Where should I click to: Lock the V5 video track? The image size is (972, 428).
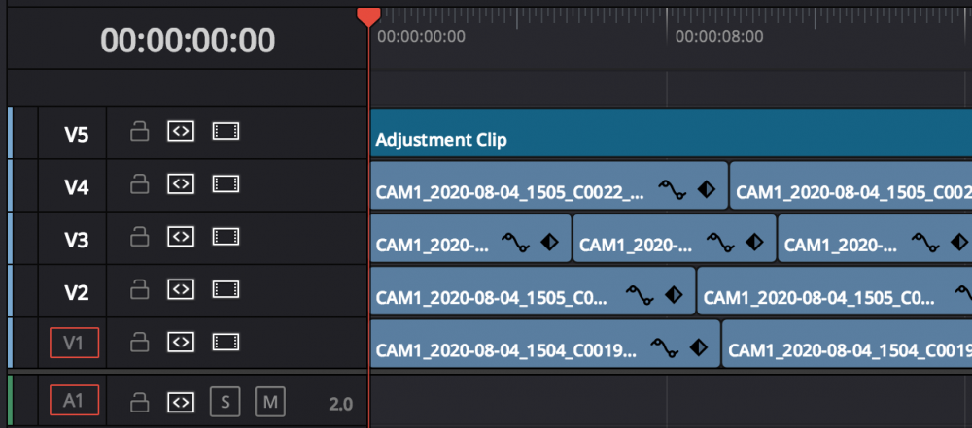139,132
